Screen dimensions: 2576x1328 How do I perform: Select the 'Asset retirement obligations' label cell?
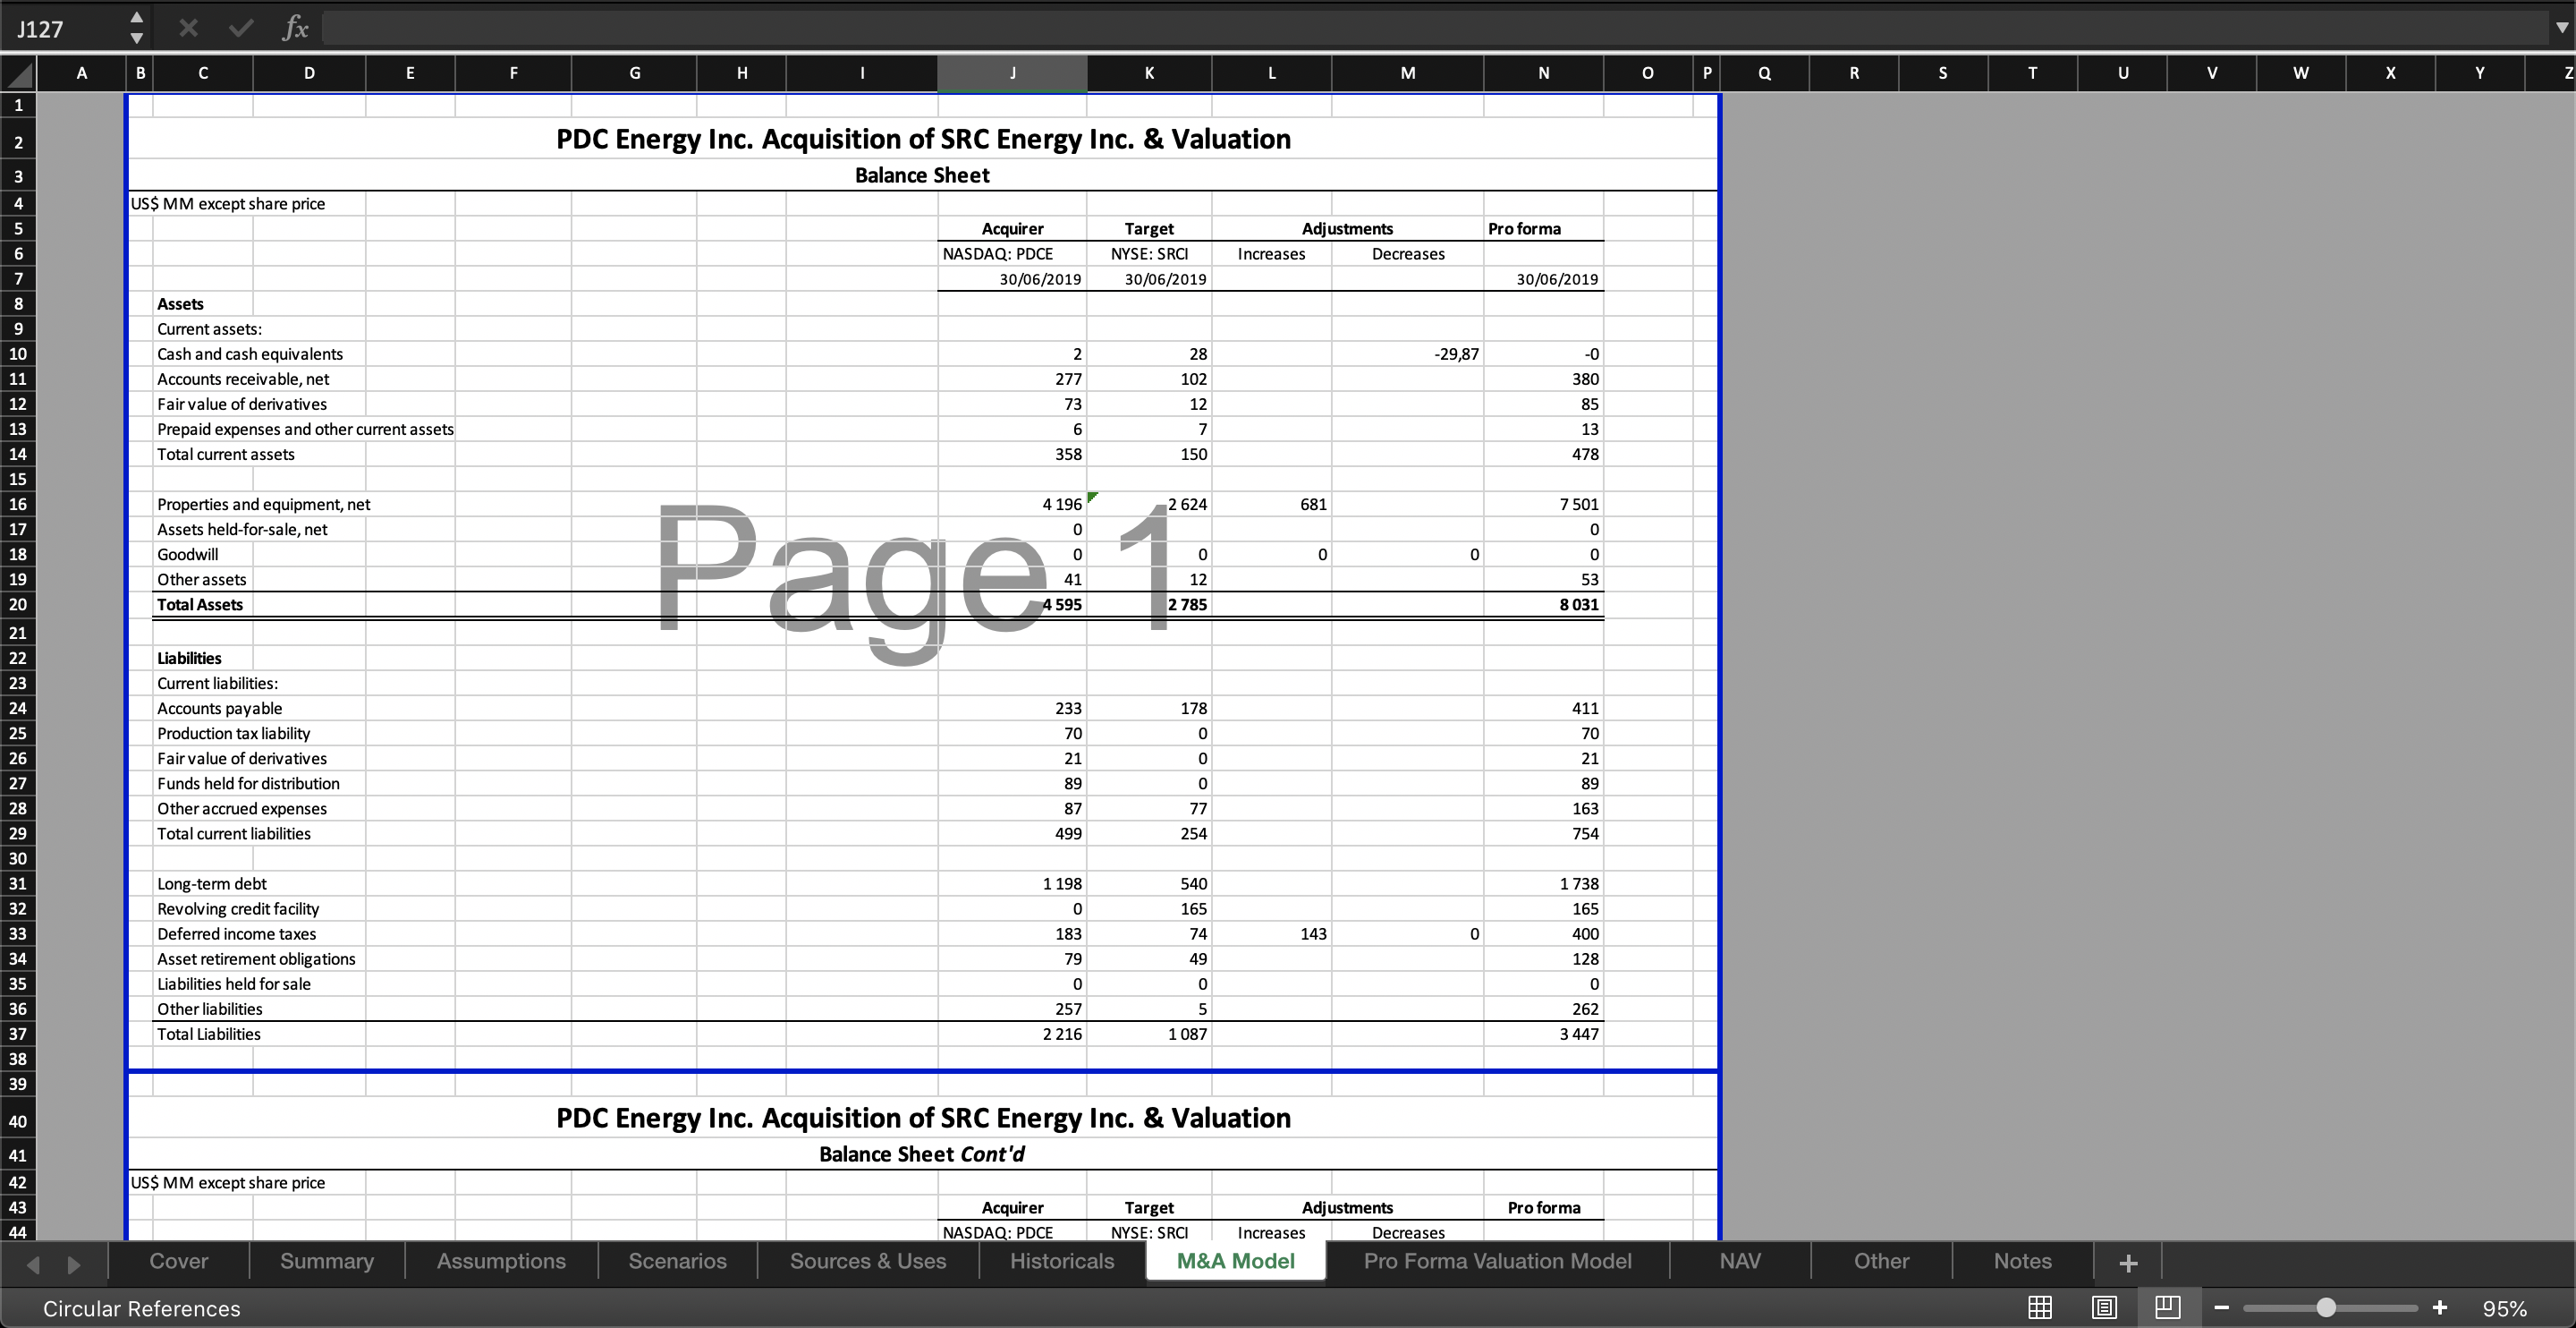tap(256, 958)
